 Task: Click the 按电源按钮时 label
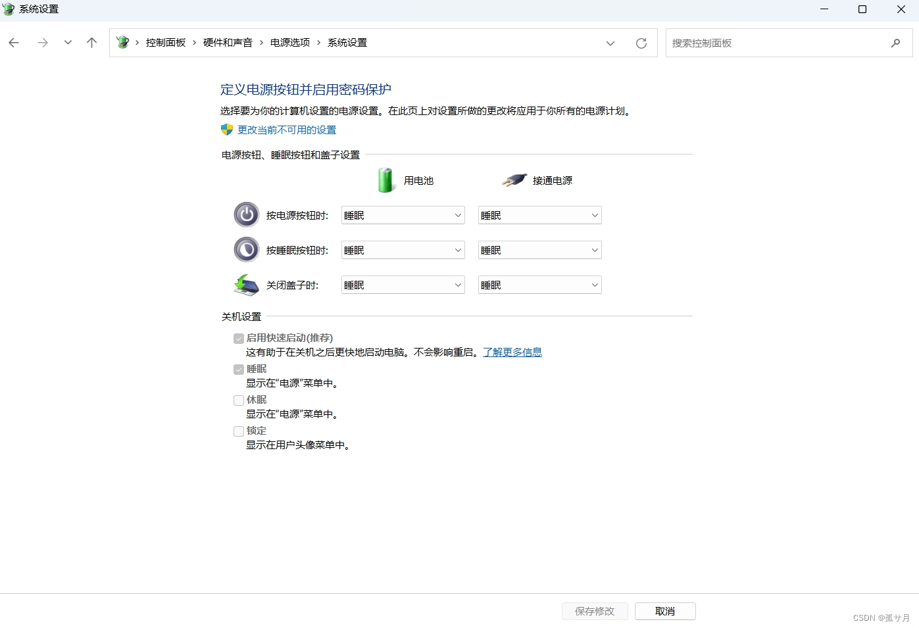[x=297, y=216]
